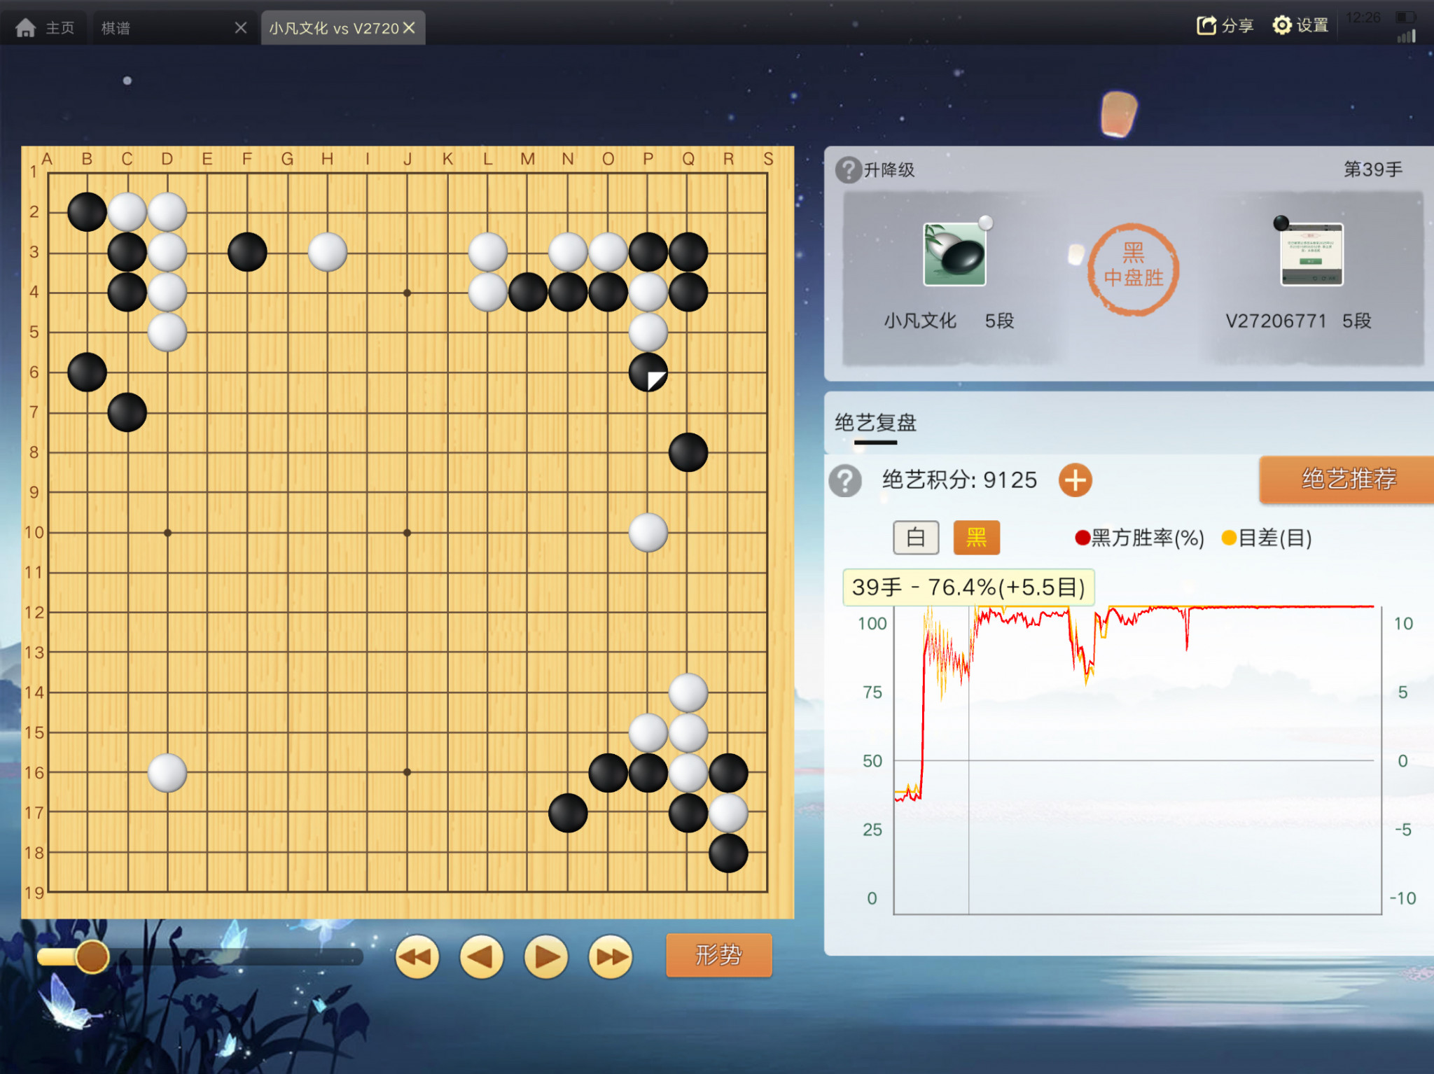Jump to first move with rewind button
Viewport: 1434px width, 1074px height.
417,956
